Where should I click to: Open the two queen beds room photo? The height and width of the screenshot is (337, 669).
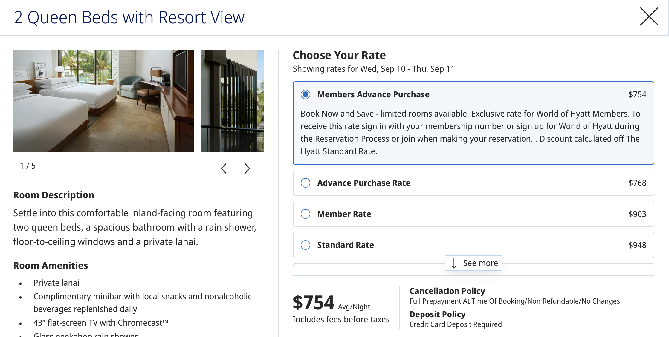tap(103, 101)
